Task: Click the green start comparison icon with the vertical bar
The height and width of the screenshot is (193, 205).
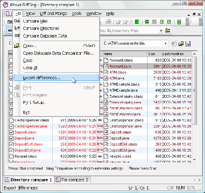Action: point(137,22)
